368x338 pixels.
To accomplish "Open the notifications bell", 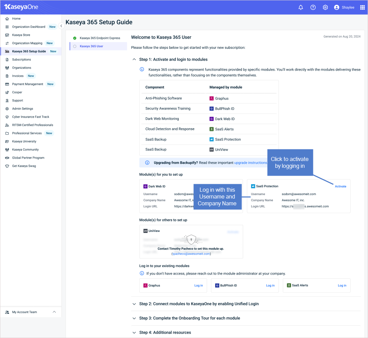I will (x=301, y=8).
